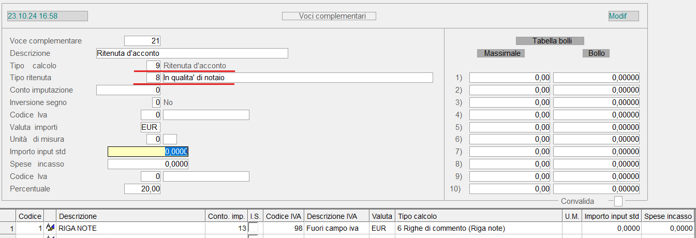Click the Voci complementari title button
Image resolution: width=696 pixels, height=238 pixels.
click(329, 16)
